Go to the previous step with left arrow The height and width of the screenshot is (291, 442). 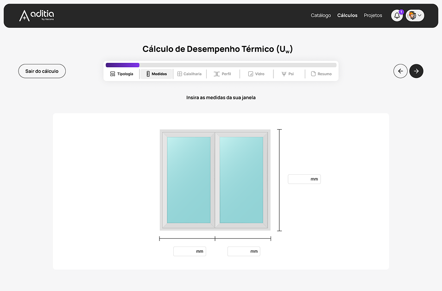click(x=400, y=71)
